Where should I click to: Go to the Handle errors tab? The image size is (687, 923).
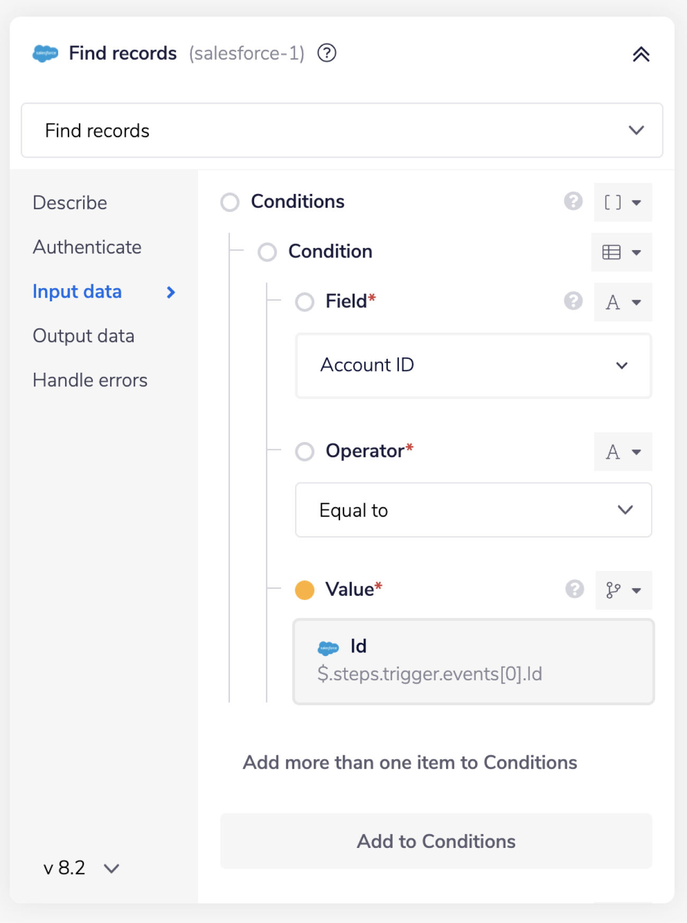click(90, 381)
